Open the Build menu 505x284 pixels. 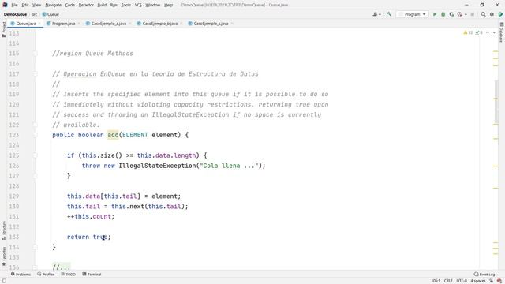102,5
